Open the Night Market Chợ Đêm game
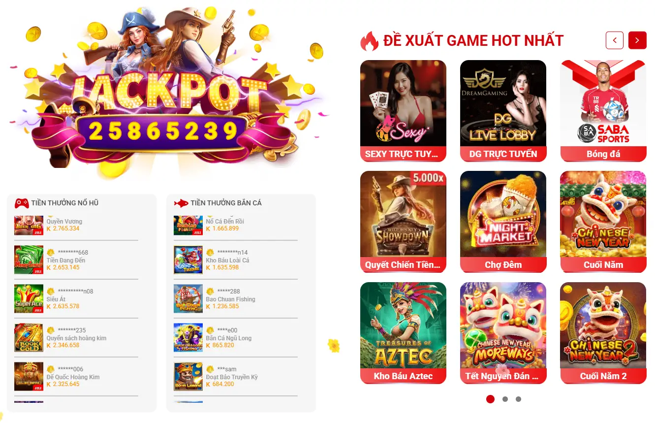Image resolution: width=655 pixels, height=423 pixels. point(503,222)
